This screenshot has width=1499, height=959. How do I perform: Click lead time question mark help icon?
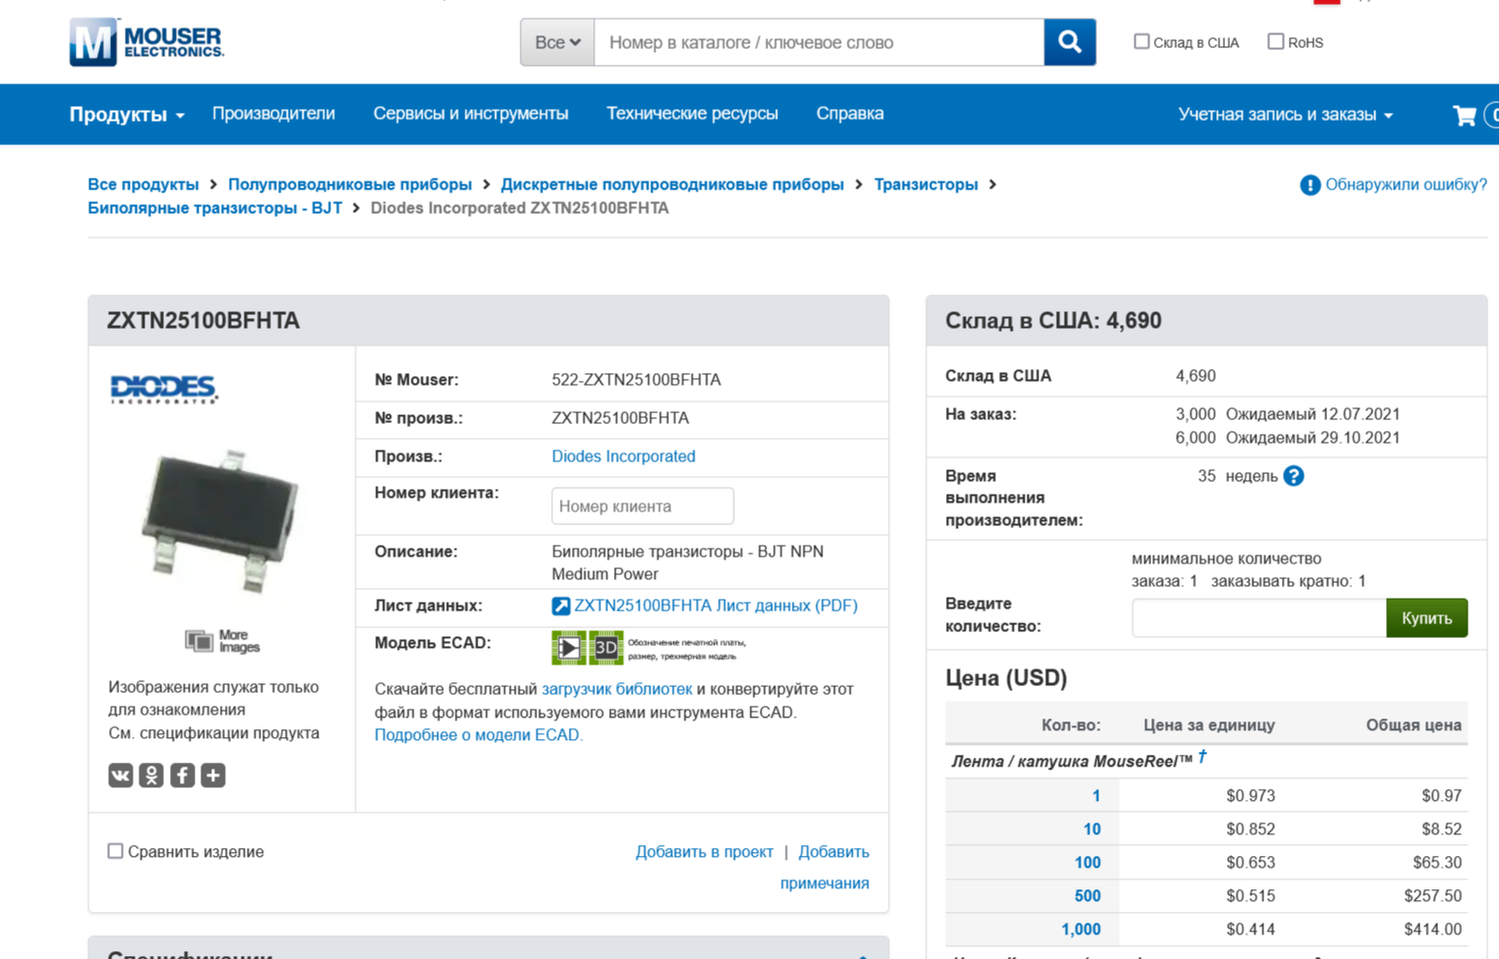tap(1294, 476)
